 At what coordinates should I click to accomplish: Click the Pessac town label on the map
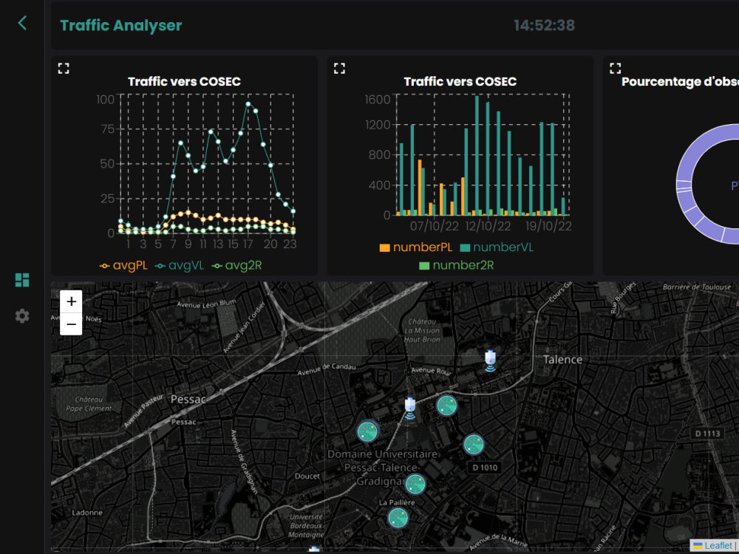(x=188, y=400)
